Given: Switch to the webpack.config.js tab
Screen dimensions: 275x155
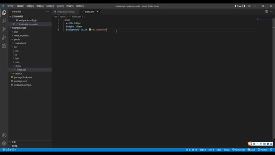Looking at the screenshot, I should [x=66, y=12].
